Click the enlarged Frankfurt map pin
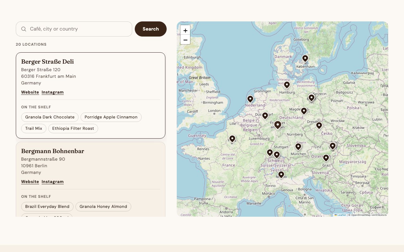 278,125
